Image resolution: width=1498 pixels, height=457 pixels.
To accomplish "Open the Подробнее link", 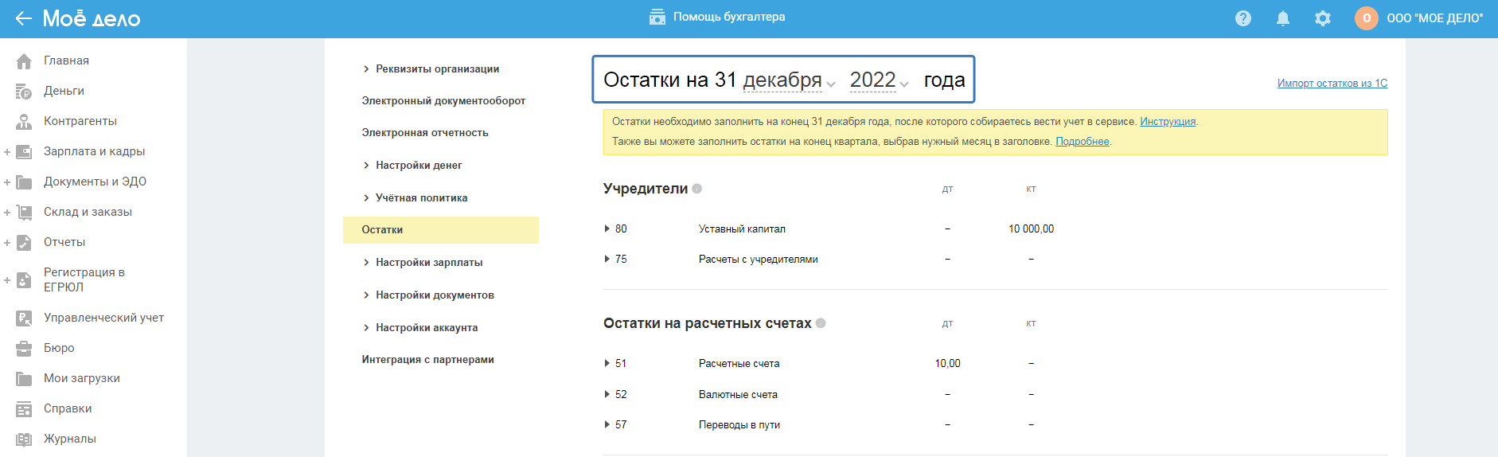I will tap(1083, 142).
